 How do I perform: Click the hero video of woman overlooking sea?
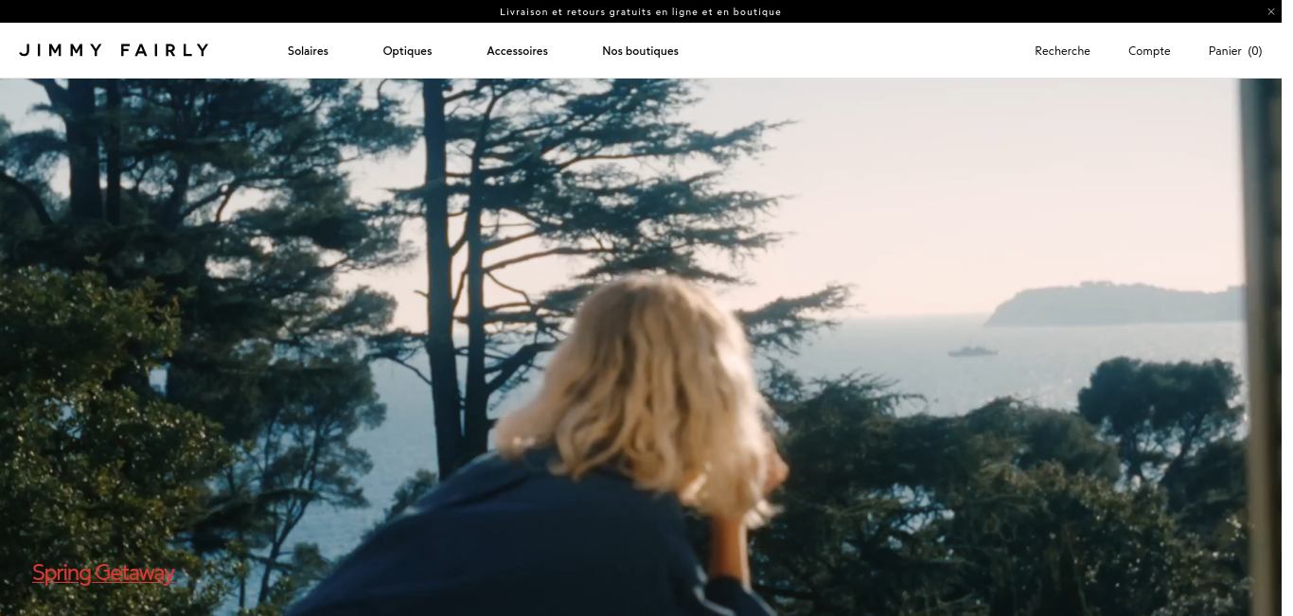(641, 347)
